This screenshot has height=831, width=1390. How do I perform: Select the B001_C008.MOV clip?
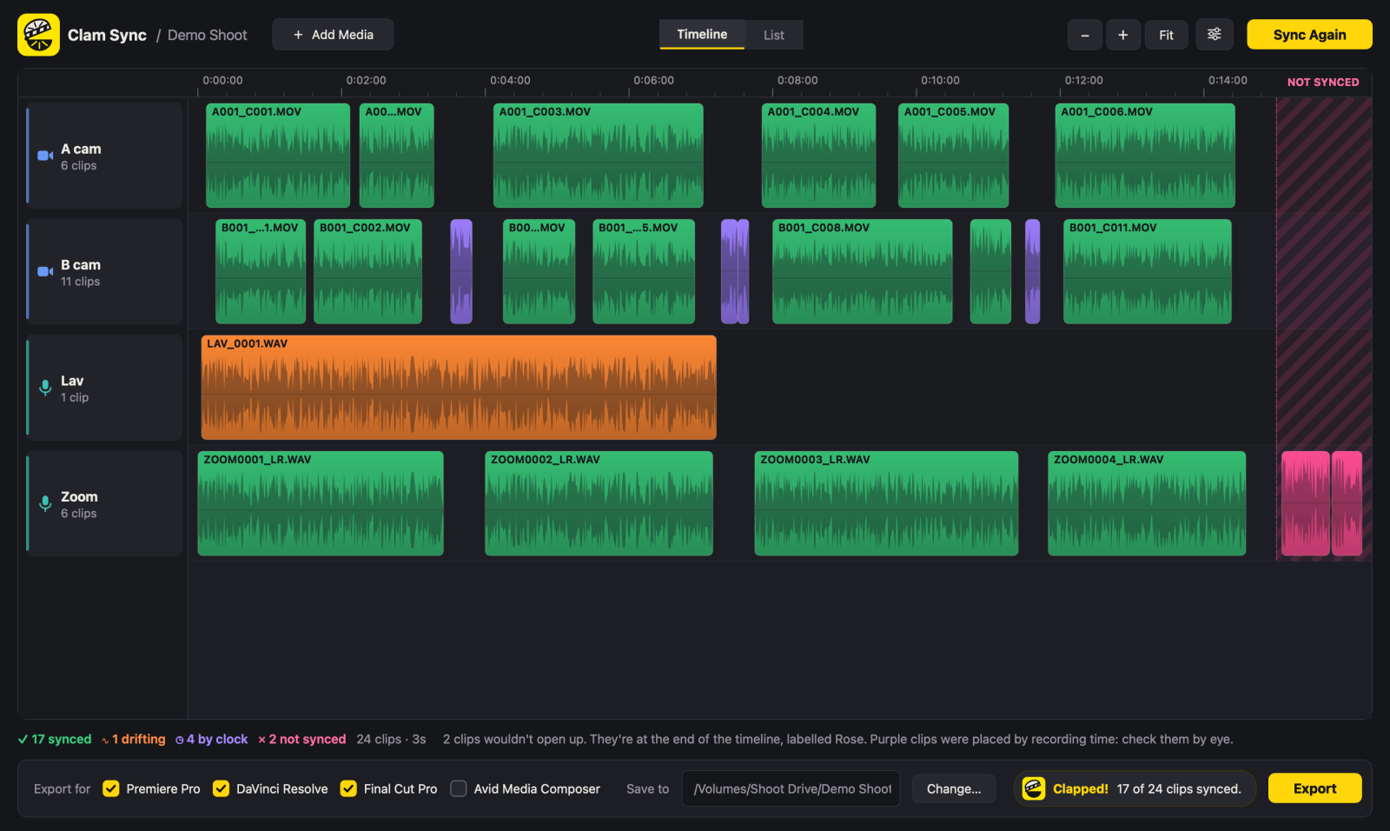tap(863, 271)
